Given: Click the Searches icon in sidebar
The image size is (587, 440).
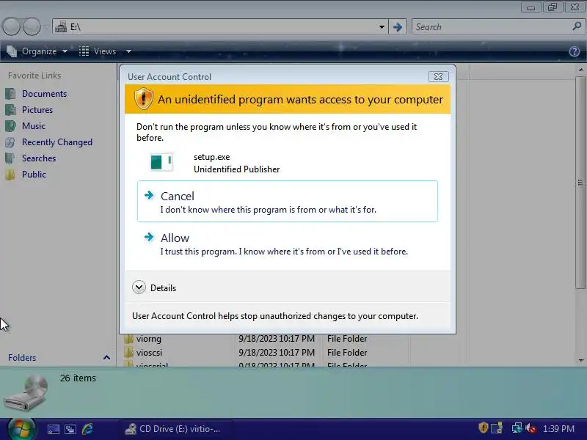Looking at the screenshot, I should pyautogui.click(x=10, y=158).
